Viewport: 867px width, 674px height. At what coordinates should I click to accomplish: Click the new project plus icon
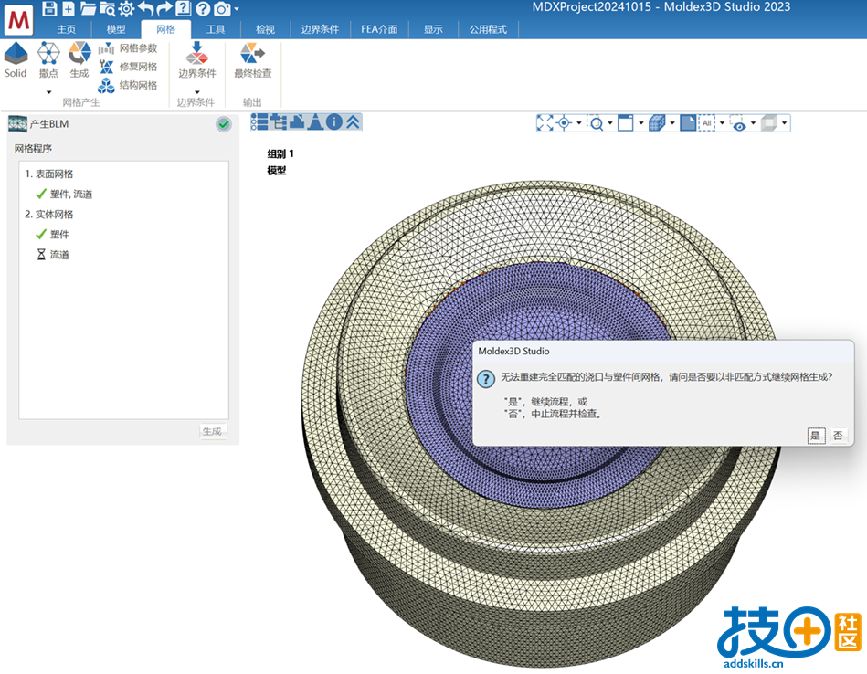69,8
